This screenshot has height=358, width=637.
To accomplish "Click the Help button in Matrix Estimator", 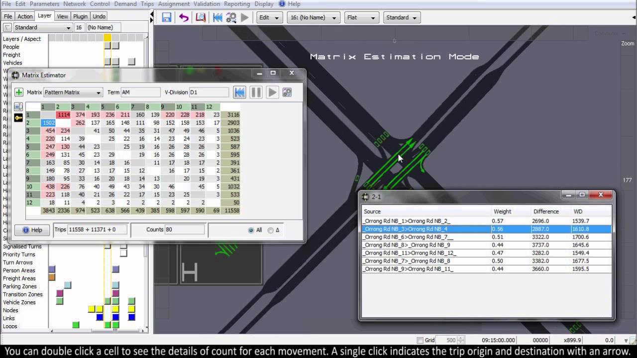I will click(31, 230).
